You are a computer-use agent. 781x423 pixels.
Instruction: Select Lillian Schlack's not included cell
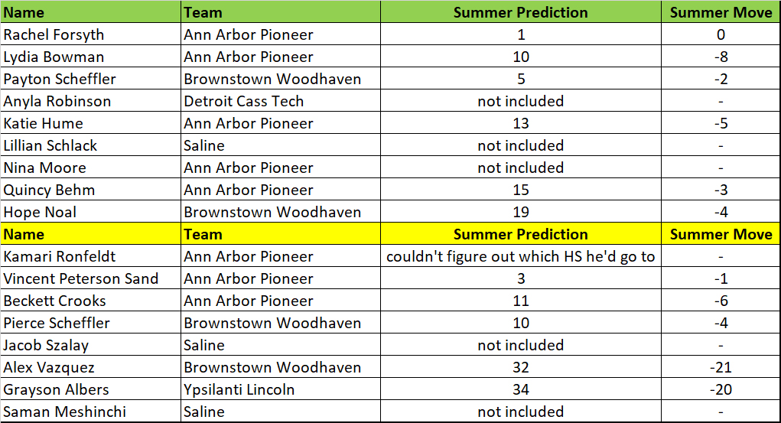[x=520, y=145]
